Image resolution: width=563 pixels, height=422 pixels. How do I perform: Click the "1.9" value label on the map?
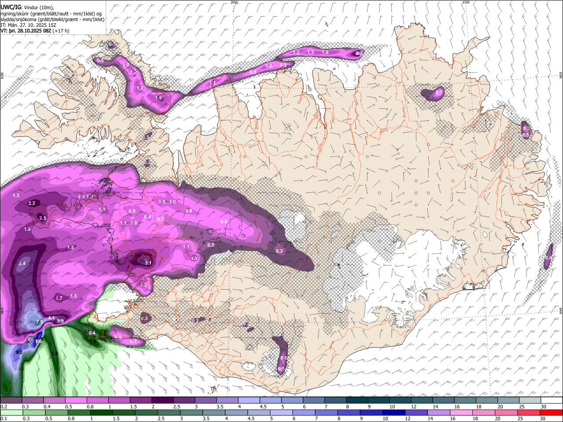tap(159, 98)
